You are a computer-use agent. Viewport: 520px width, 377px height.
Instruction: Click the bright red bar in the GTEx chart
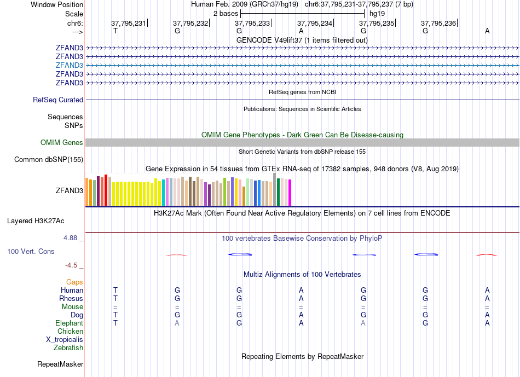[106, 190]
